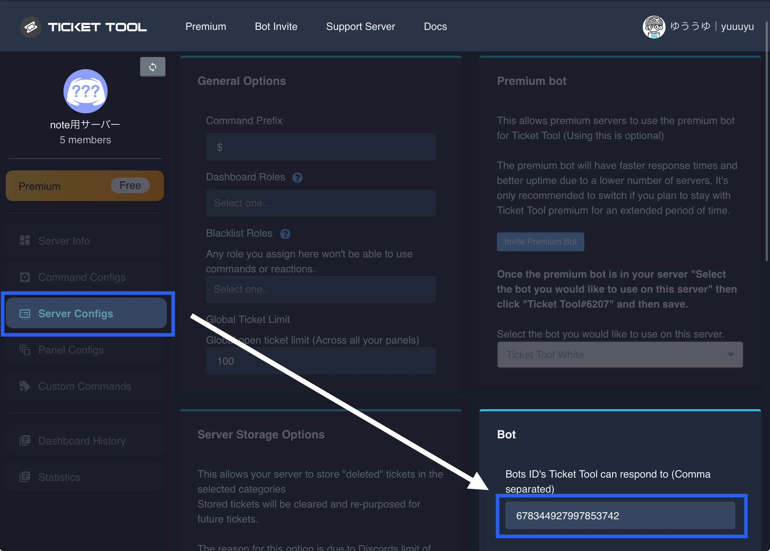
Task: Select the Custom Commands sidebar item
Action: click(85, 386)
